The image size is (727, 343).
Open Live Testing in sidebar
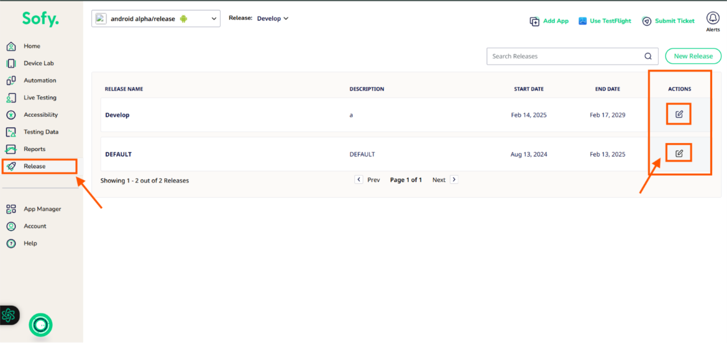tap(41, 98)
